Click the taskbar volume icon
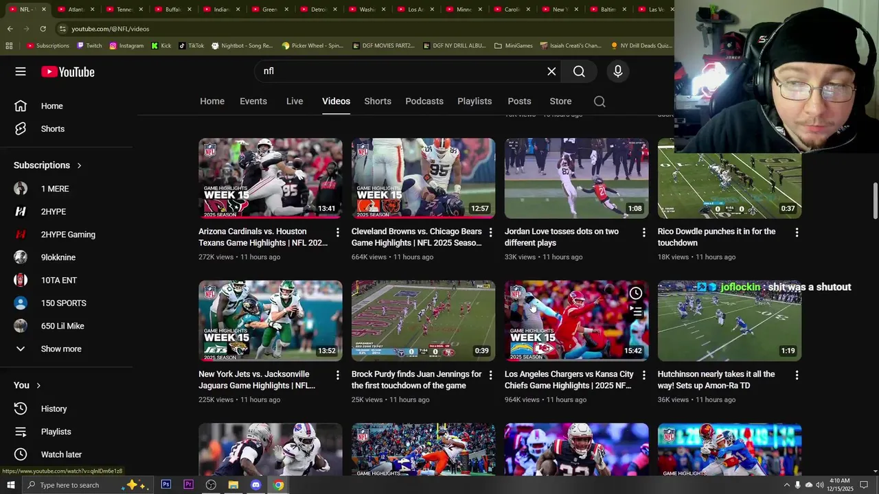Viewport: 879px width, 494px height. pyautogui.click(x=821, y=485)
